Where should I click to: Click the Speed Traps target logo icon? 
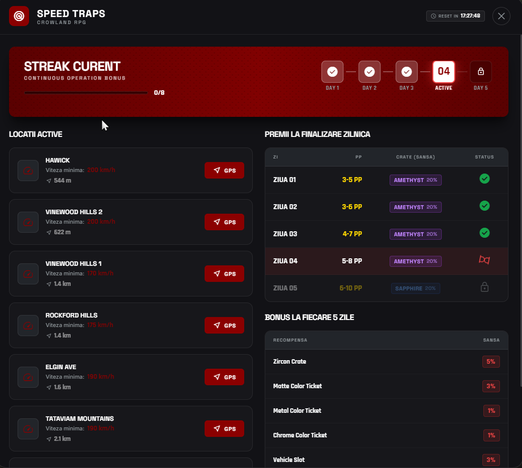(19, 16)
